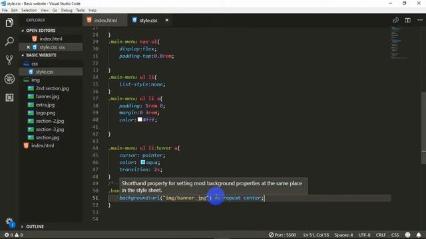Collapse the Open Editors section

(x=41, y=31)
